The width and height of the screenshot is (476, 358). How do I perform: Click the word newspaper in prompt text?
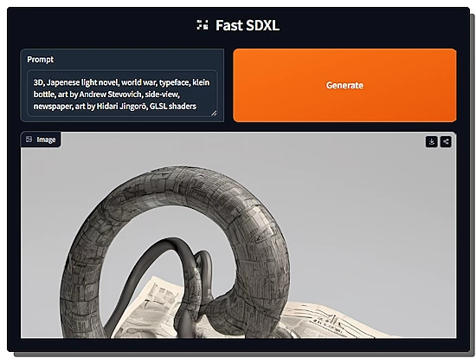point(52,107)
